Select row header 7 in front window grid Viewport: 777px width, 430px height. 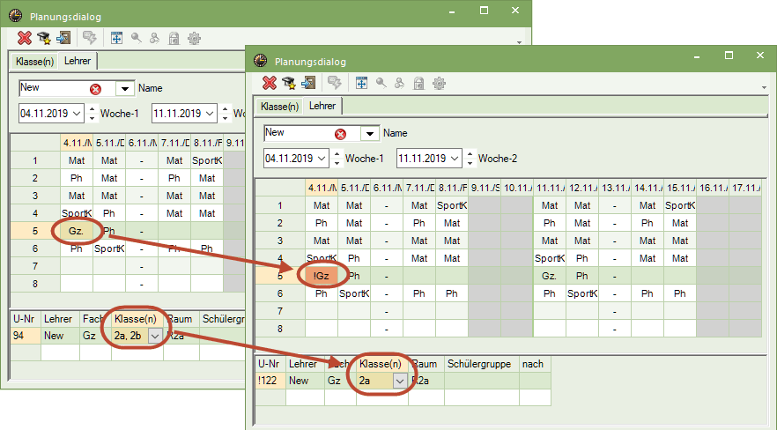[280, 311]
